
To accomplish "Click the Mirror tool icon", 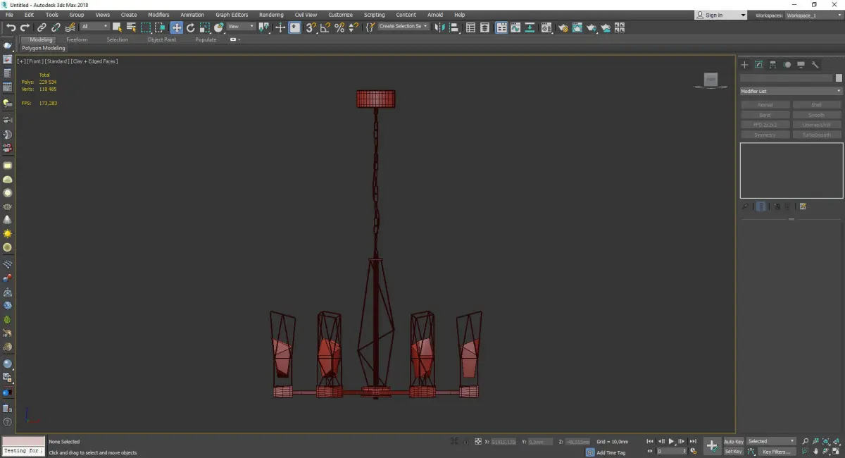I will (439, 27).
